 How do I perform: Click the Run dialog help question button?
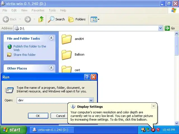(87, 77)
